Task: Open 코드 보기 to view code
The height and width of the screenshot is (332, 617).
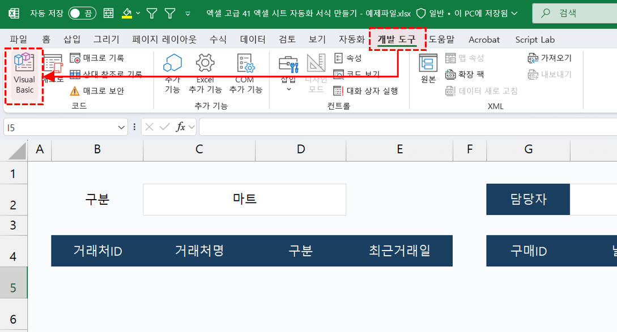Action: click(354, 74)
